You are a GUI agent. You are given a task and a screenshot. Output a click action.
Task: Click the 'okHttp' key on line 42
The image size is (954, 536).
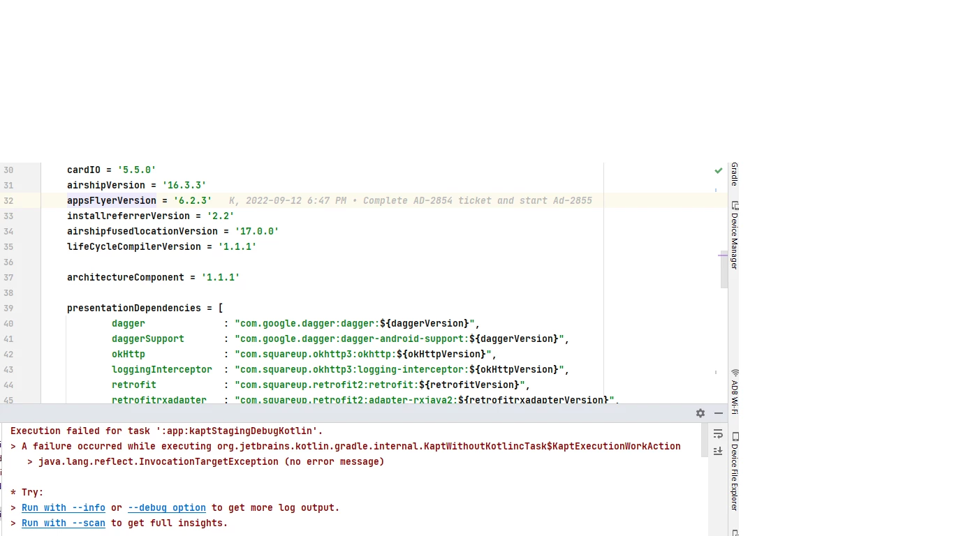pos(129,354)
